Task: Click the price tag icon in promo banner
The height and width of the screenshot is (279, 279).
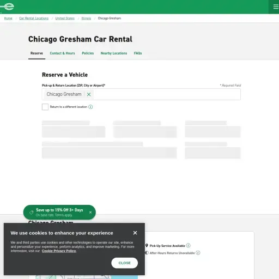Action: pos(32,212)
